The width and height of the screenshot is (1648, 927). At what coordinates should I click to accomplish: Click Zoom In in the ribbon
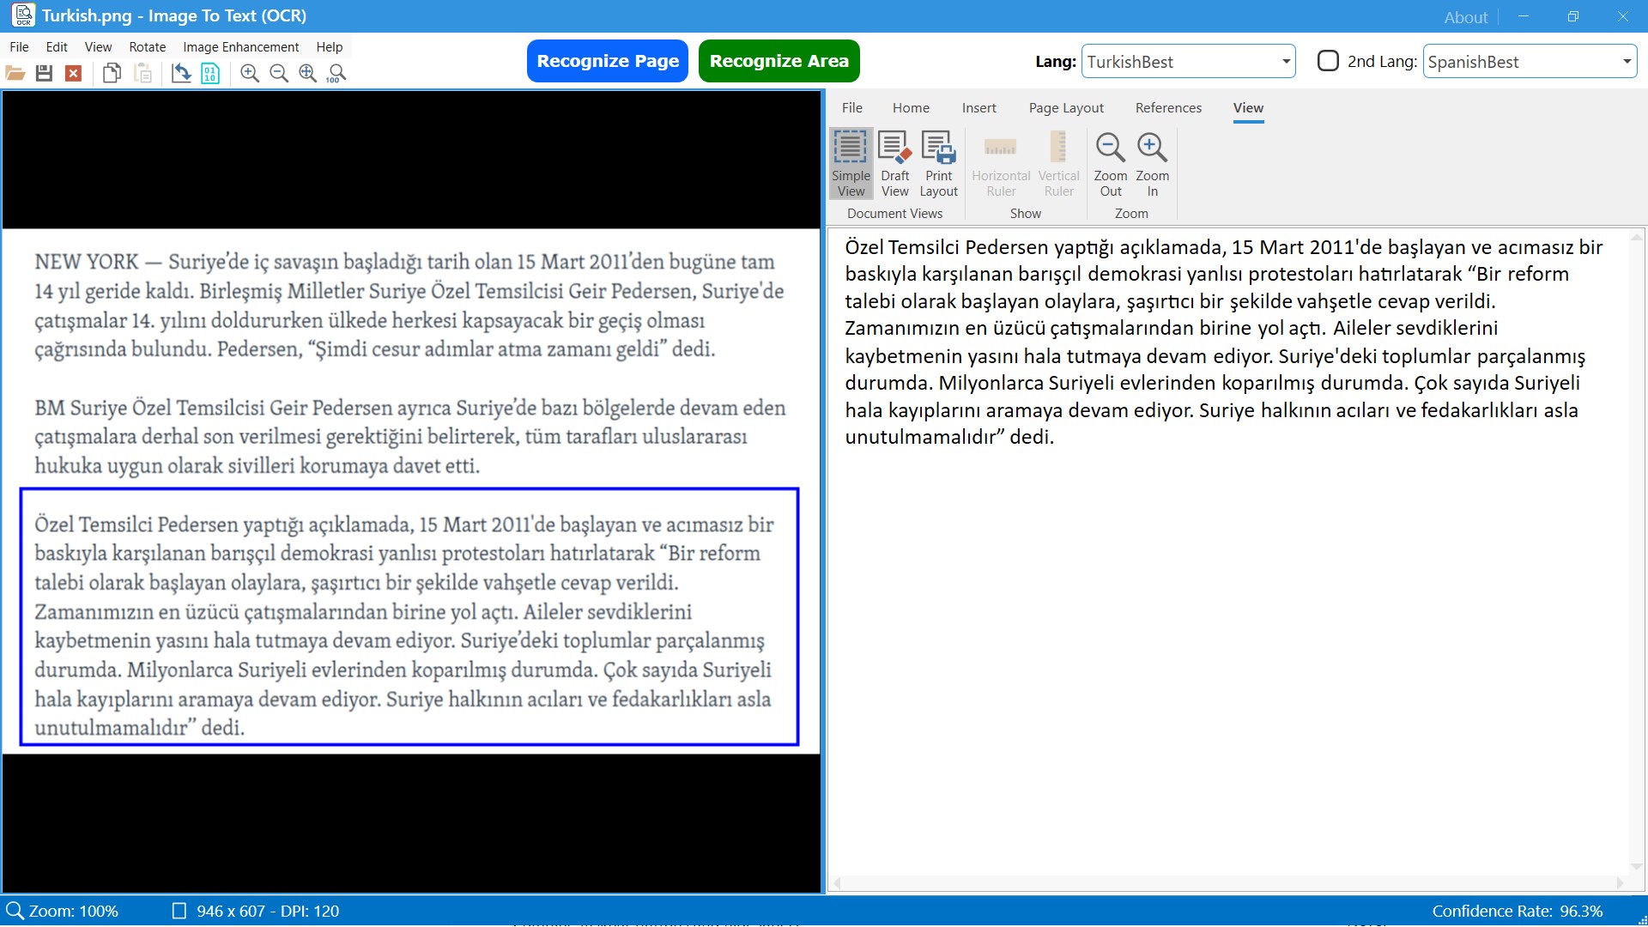click(1152, 164)
